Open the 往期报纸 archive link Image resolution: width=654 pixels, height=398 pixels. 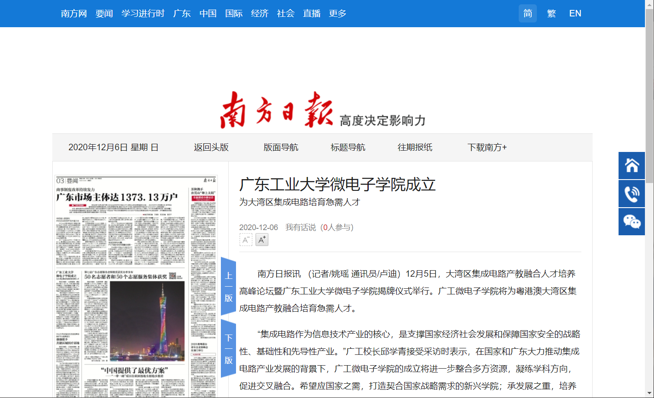(x=415, y=147)
